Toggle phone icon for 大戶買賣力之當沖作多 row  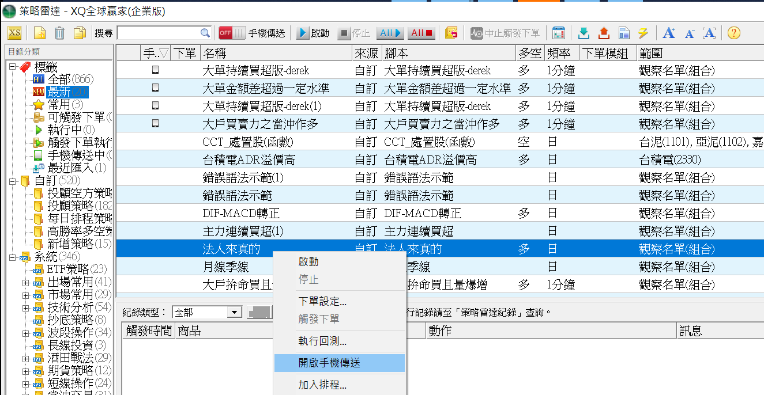(155, 124)
